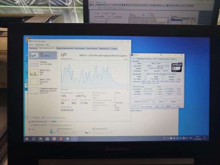Click the 31295 handles value

(84, 103)
